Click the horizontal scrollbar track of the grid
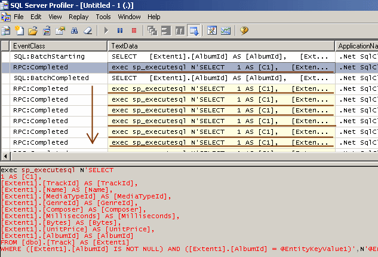The image size is (378, 257). coord(194,157)
